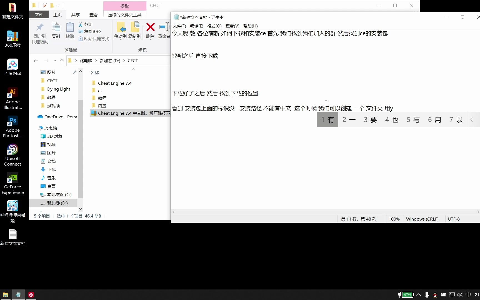The width and height of the screenshot is (480, 300).
Task: Click navigation pane scroll down arrow
Action: coord(80,209)
